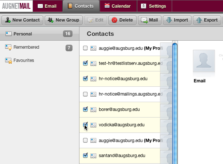
Task: Select the Personal address book
Action: (x=40, y=34)
